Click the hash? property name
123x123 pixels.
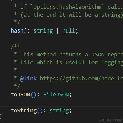tap(19, 30)
